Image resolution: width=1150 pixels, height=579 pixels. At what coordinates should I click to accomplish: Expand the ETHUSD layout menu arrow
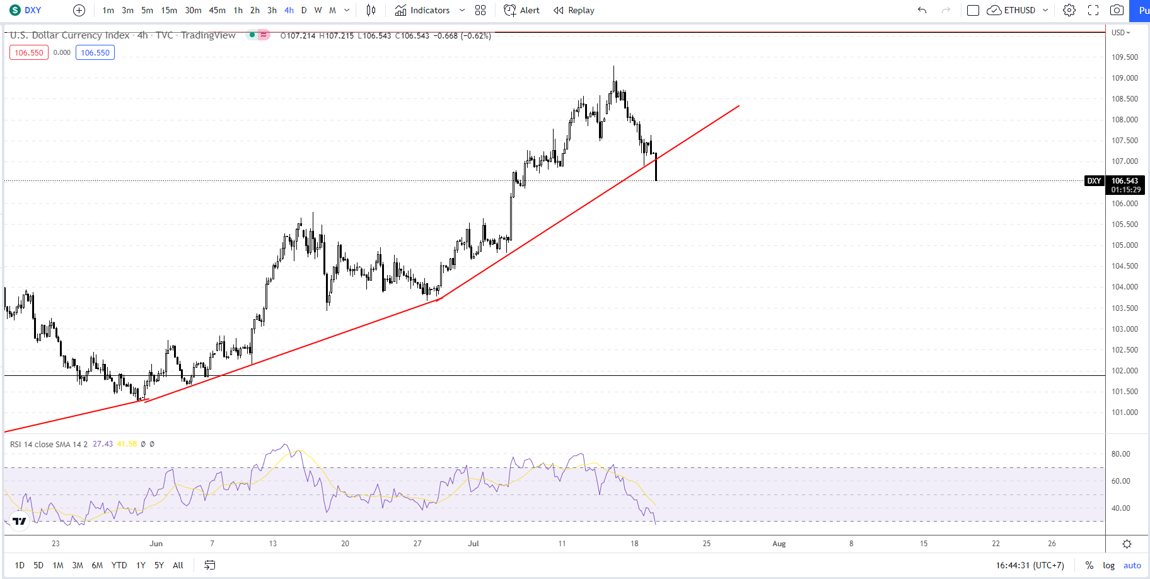point(1045,10)
